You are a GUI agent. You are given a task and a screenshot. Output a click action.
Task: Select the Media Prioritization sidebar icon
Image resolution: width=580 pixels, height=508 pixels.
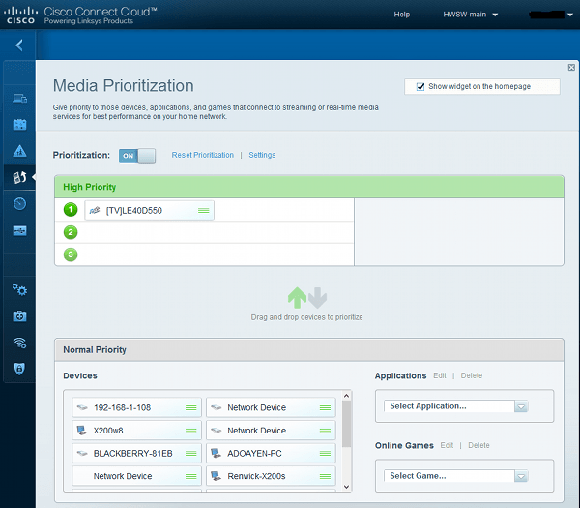(19, 177)
